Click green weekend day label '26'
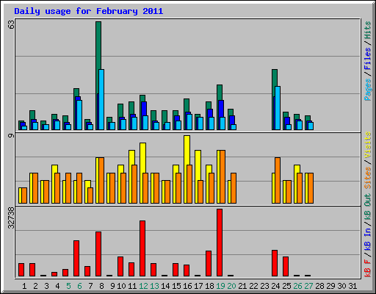This screenshot has height=294, width=376. pos(297,286)
